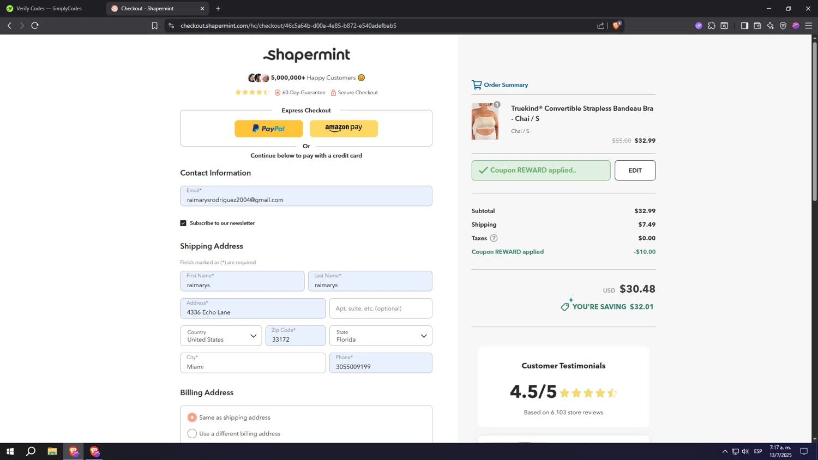Click the network icon in system tray

point(735,451)
